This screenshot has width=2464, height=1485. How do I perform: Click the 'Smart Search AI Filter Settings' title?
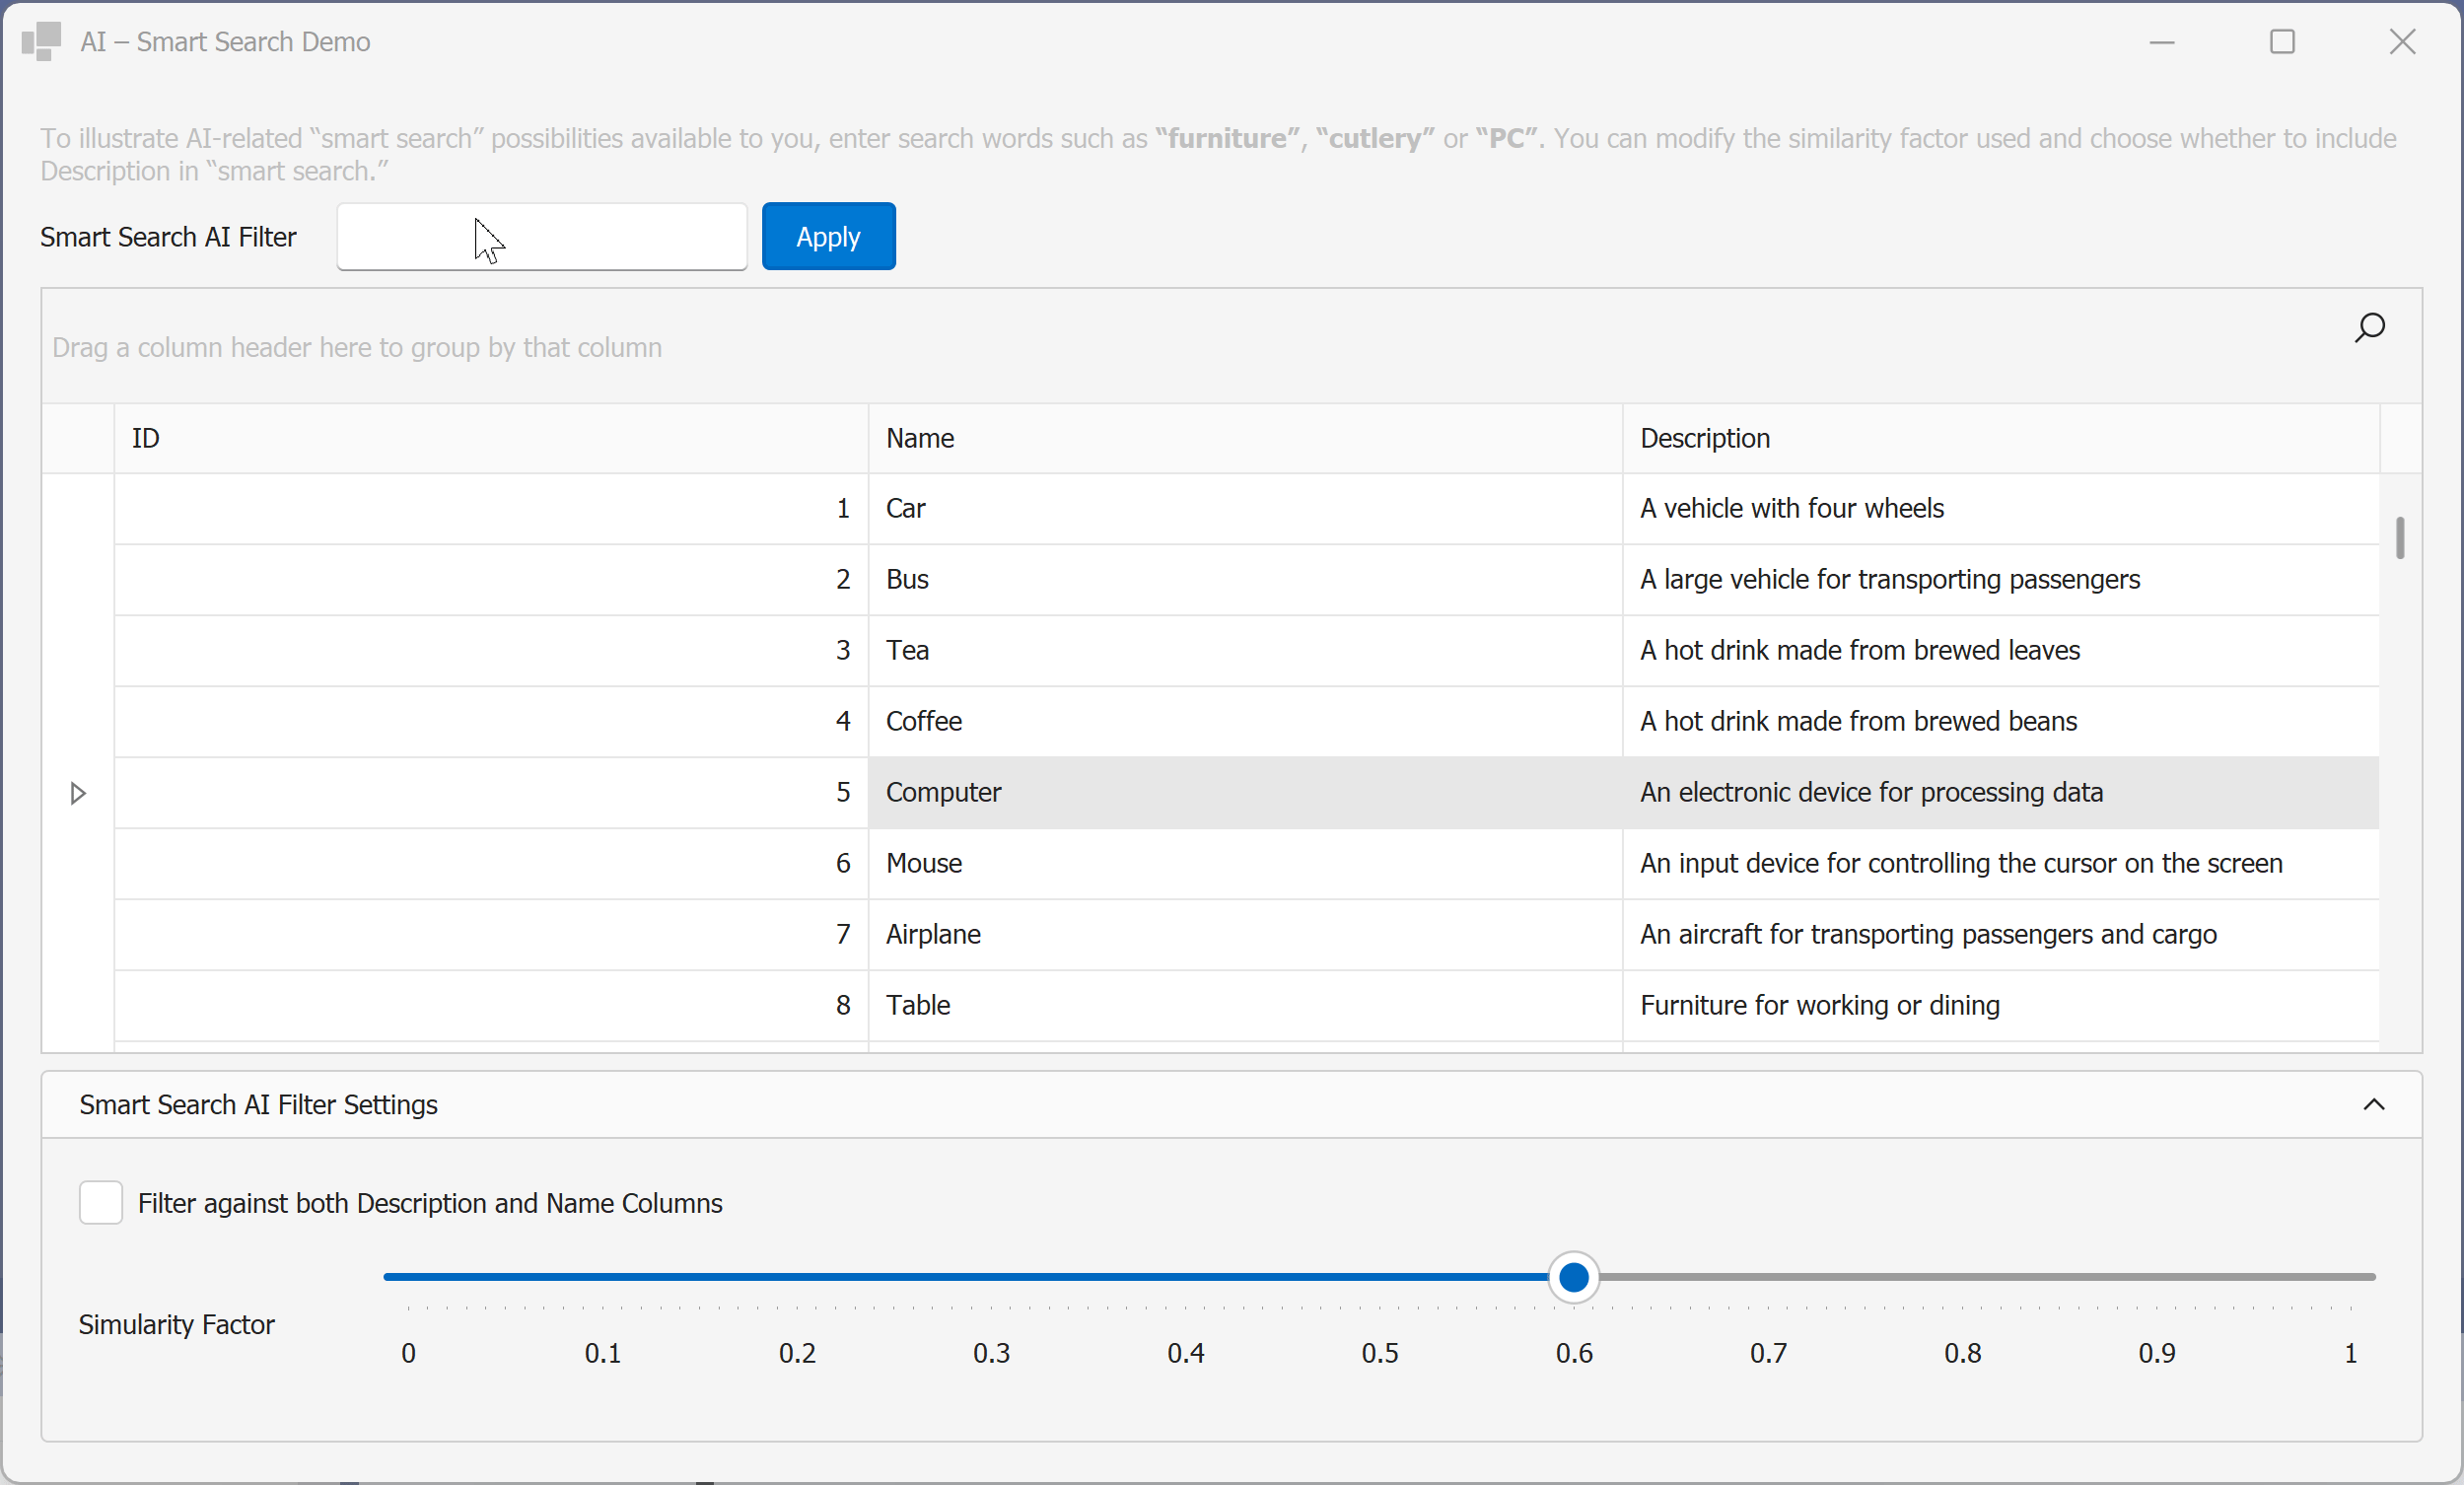[258, 1105]
